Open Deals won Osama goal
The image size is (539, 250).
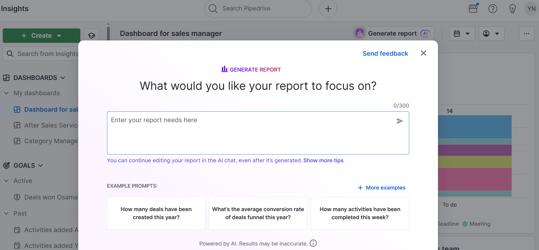tap(46, 197)
